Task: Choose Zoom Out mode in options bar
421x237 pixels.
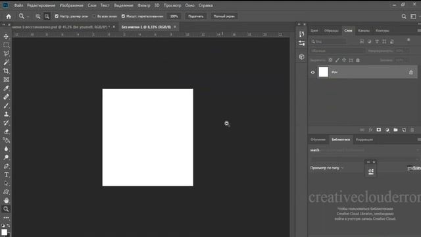Action: pos(47,16)
